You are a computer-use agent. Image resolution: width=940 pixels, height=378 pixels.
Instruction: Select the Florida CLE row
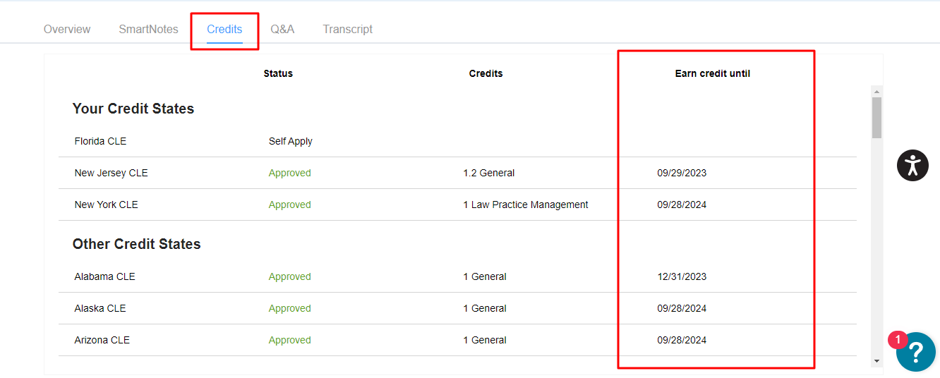click(x=457, y=141)
